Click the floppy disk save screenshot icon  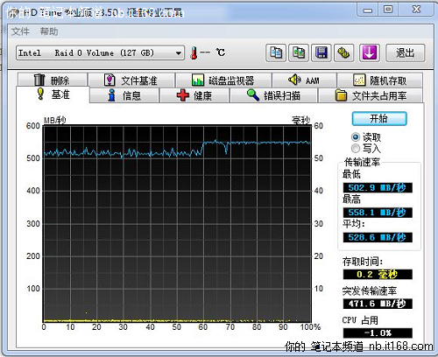click(x=321, y=53)
